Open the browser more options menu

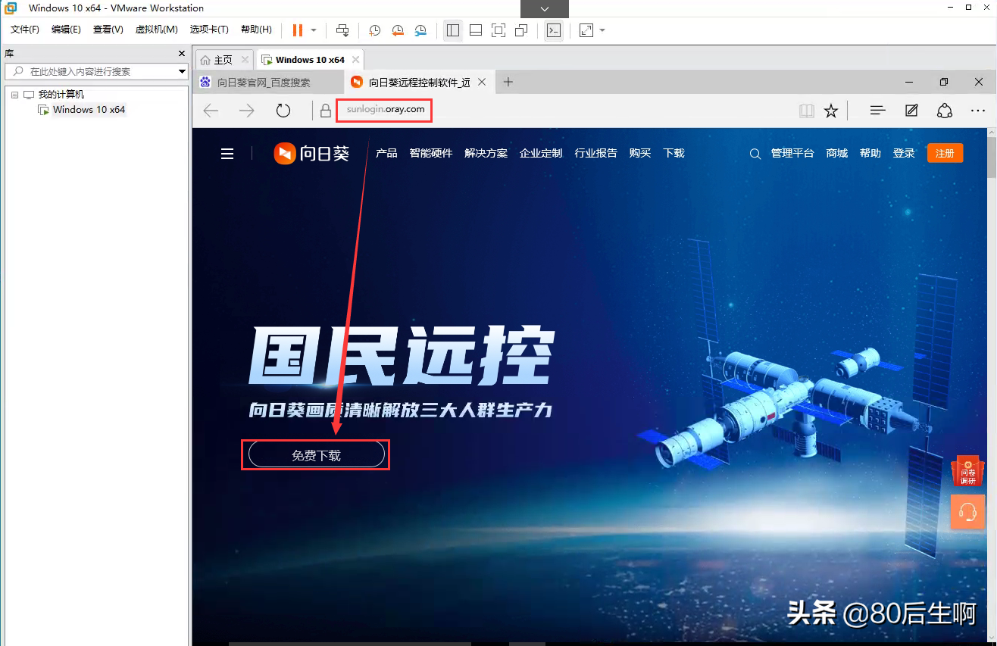pos(978,111)
